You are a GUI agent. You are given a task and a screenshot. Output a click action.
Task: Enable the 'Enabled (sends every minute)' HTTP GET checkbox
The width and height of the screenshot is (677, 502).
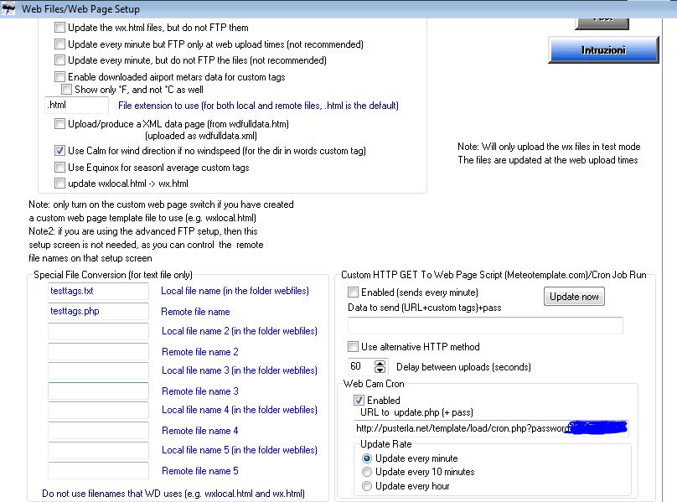(354, 292)
